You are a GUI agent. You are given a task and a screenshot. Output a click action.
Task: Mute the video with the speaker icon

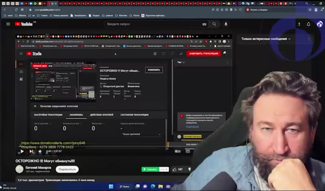point(40,151)
